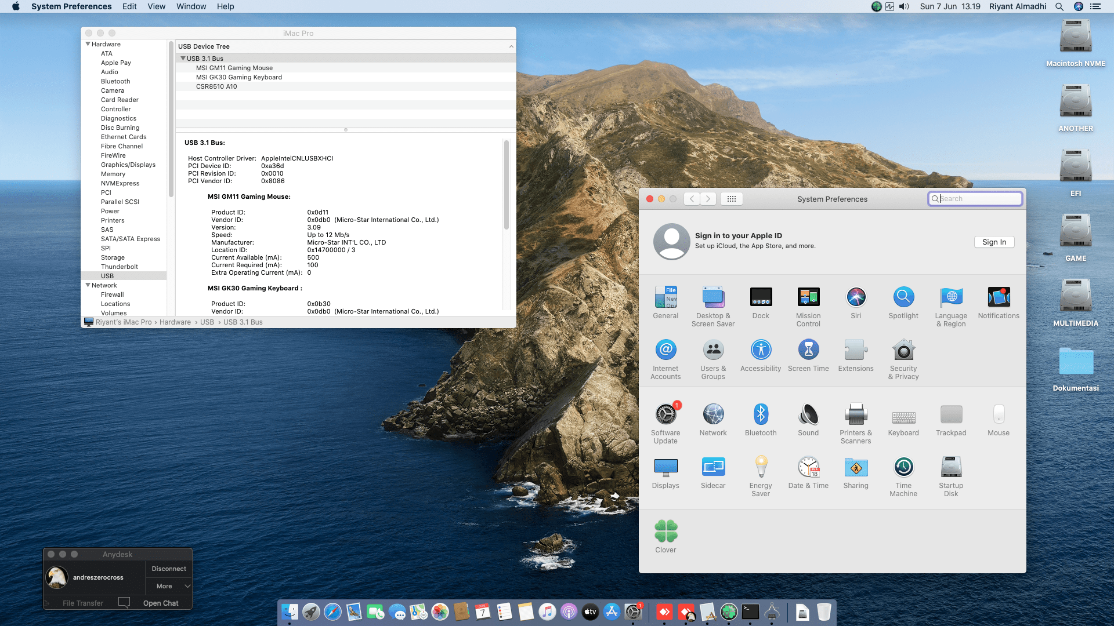
Task: Open Trackpad preferences pane
Action: point(951,420)
